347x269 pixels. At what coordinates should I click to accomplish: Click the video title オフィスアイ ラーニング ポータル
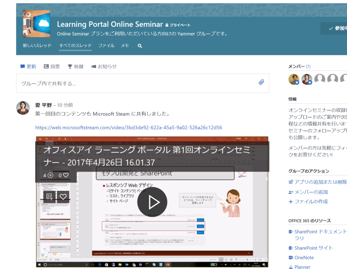pyautogui.click(x=147, y=156)
